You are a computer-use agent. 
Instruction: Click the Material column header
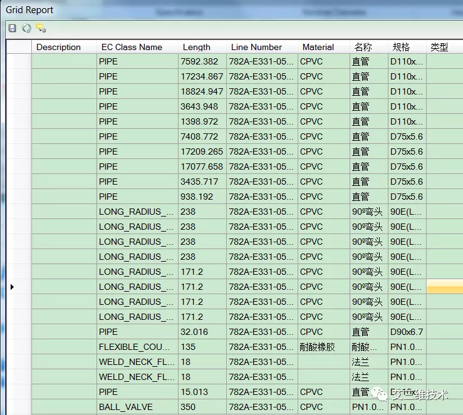click(318, 47)
